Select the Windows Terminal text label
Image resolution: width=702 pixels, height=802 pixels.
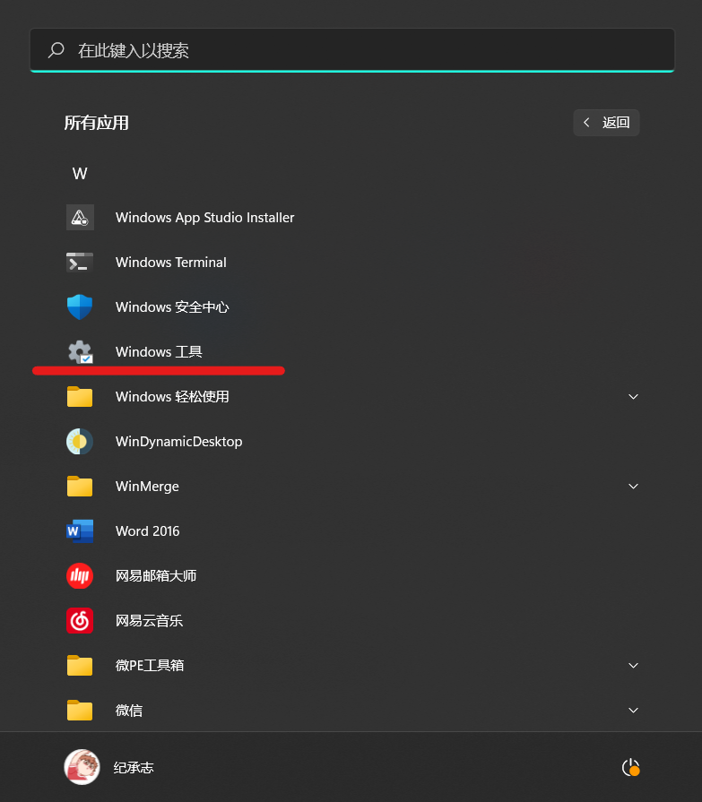[171, 263]
